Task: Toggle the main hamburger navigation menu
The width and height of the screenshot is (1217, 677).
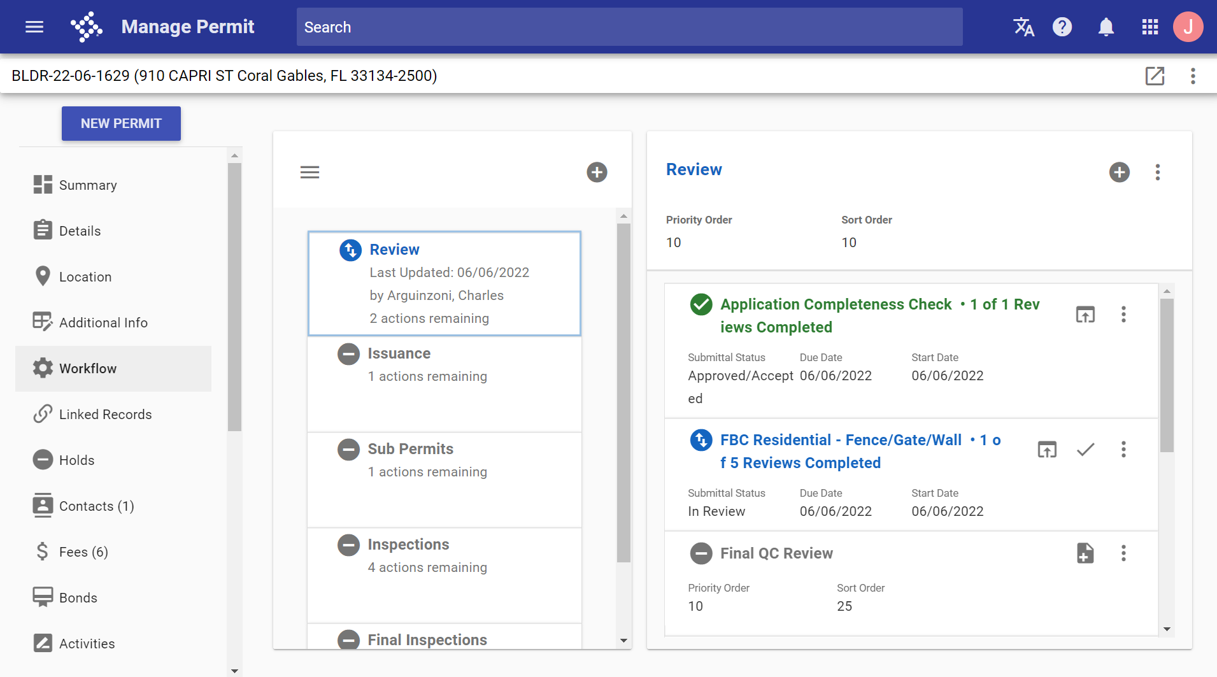Action: click(x=34, y=27)
